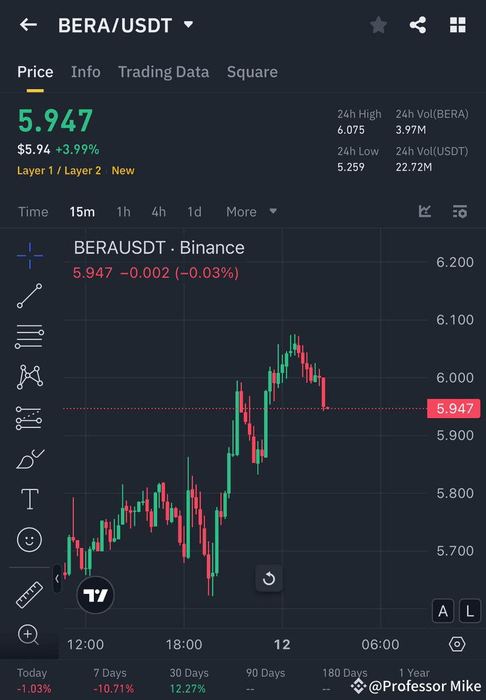Switch to the Info tab

coord(85,72)
